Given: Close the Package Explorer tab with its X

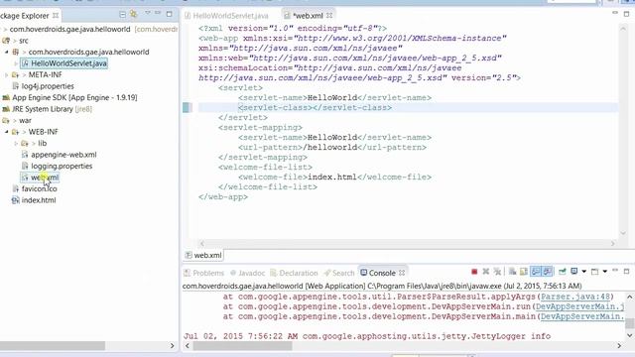Looking at the screenshot, I should pos(56,16).
